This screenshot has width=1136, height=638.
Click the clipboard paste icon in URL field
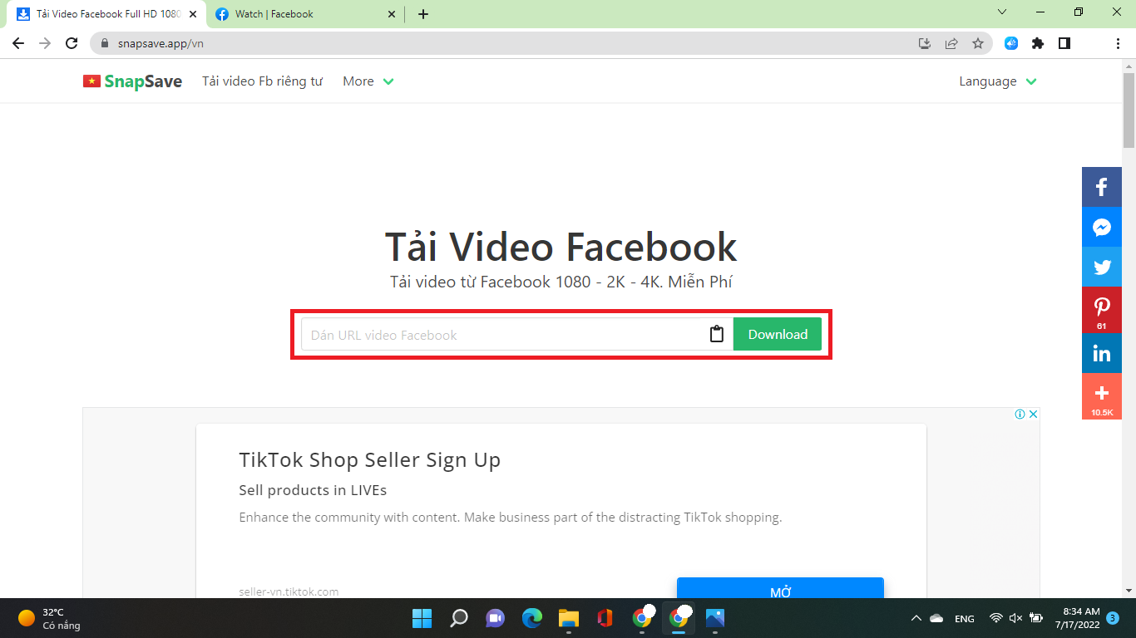point(716,334)
